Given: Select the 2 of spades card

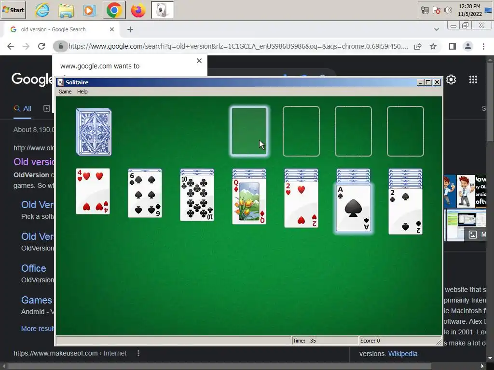Looking at the screenshot, I should [405, 211].
